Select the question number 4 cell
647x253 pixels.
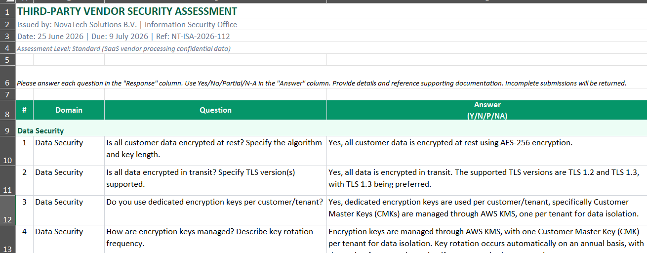pyautogui.click(x=25, y=231)
